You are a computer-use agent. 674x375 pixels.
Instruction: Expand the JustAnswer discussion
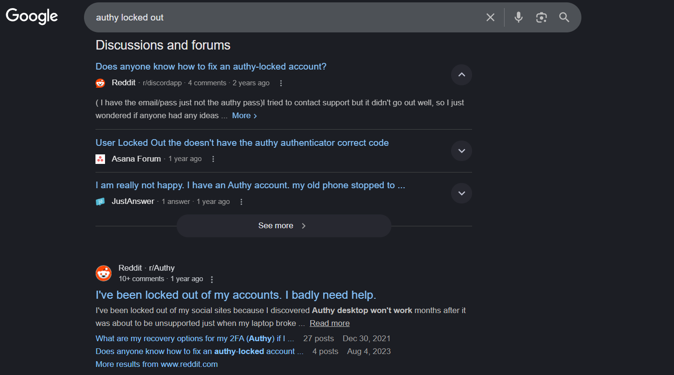pyautogui.click(x=461, y=193)
